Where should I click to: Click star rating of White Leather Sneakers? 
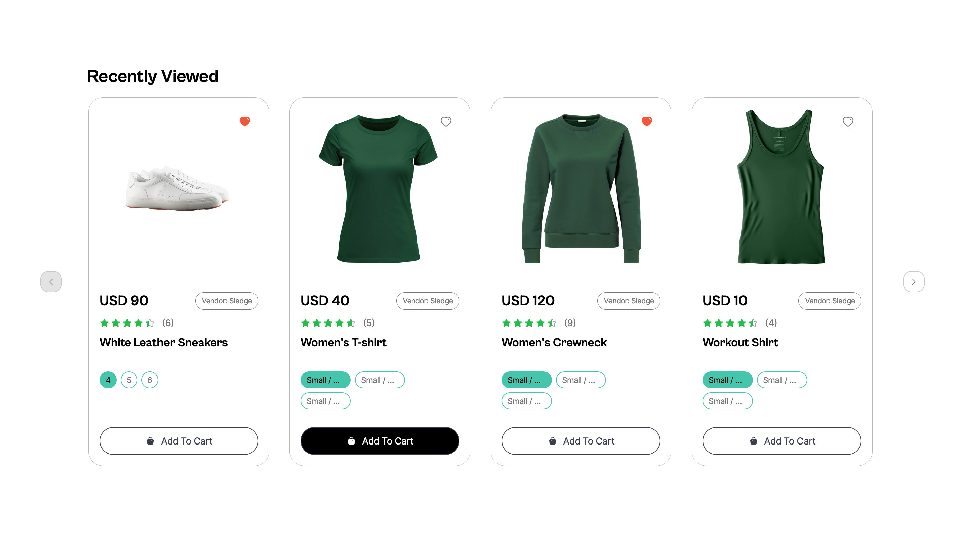tap(127, 323)
